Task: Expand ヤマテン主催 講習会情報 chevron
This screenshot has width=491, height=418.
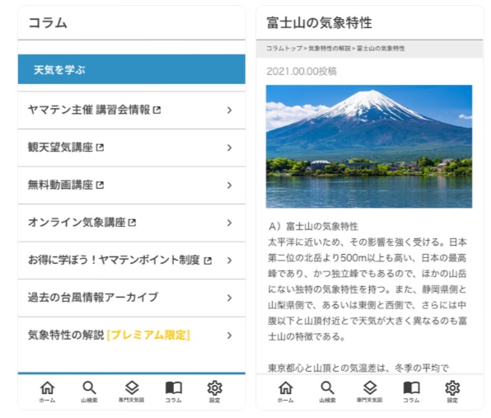Action: (x=230, y=110)
